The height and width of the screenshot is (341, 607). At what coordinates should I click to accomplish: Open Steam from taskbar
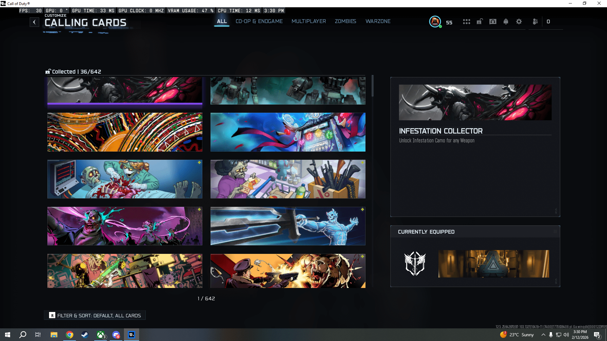click(x=85, y=335)
